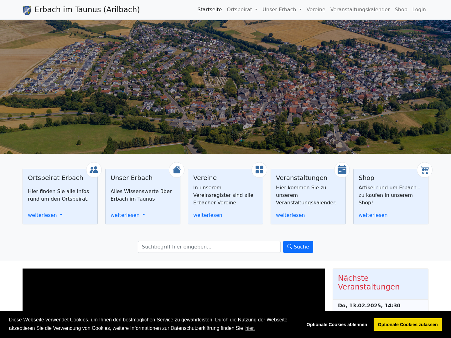This screenshot has height=338, width=451.
Task: Click weiterlesen in the Veranstaltungen card
Action: click(x=290, y=215)
